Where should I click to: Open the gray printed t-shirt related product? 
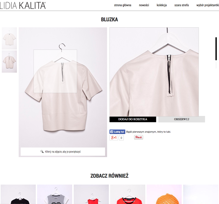[x=55, y=194]
